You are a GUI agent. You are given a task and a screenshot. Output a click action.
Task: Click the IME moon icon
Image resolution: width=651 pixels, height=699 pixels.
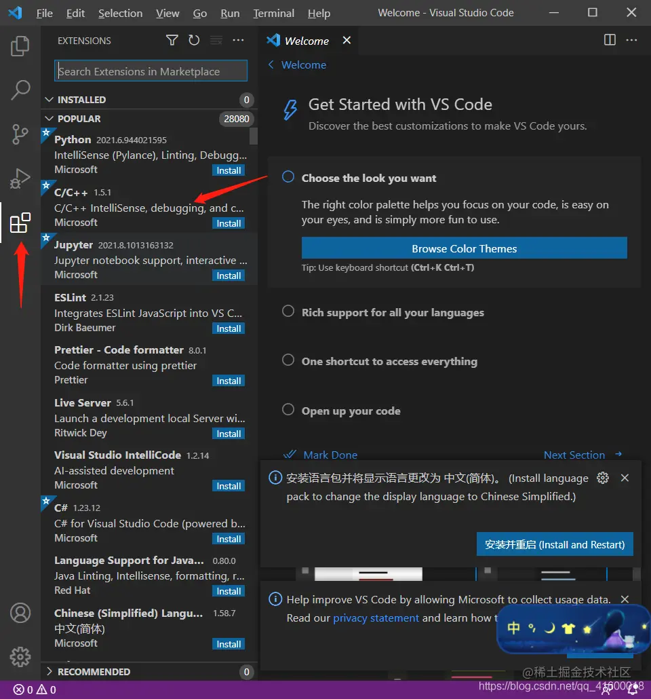coord(550,628)
